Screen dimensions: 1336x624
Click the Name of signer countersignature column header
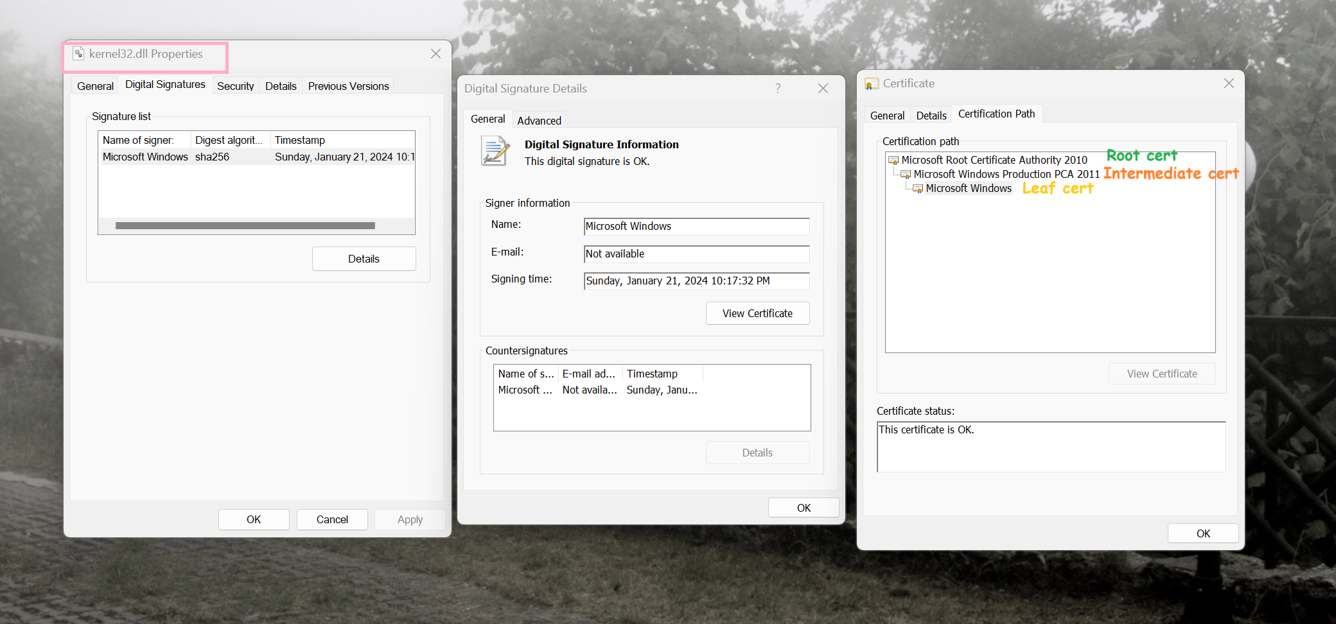tap(526, 374)
